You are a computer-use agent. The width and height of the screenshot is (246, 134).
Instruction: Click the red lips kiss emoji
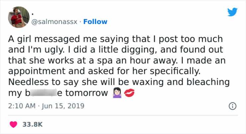[130, 93]
